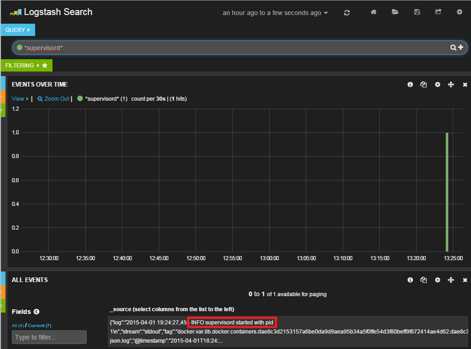
Task: Click the refresh dashboard icon
Action: (x=347, y=13)
